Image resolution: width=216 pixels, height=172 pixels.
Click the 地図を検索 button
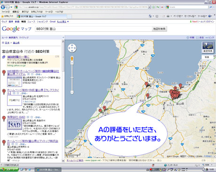point(159,29)
